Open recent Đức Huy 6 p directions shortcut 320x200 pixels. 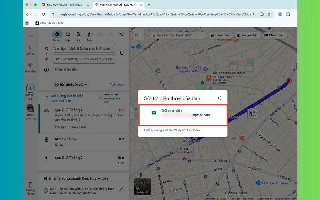[30, 92]
